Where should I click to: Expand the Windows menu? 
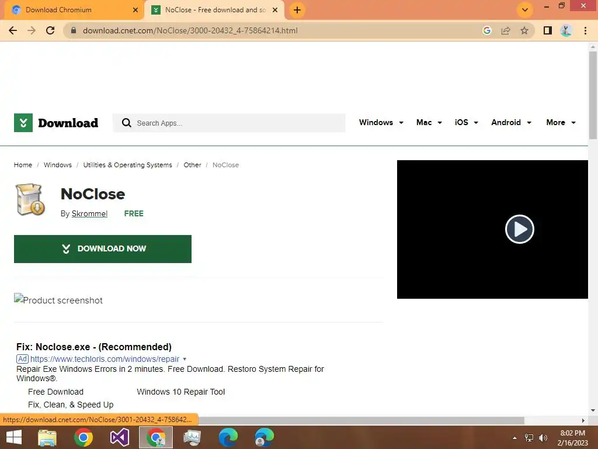click(381, 123)
